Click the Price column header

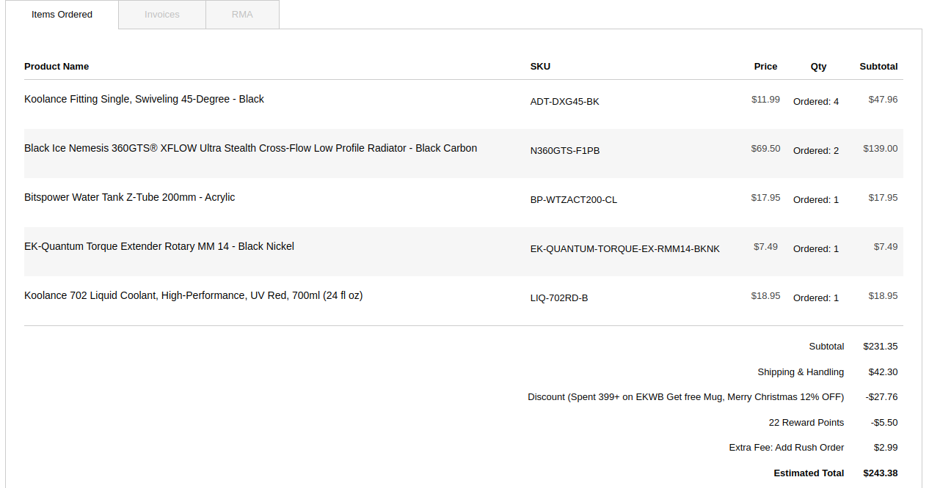[x=765, y=67]
